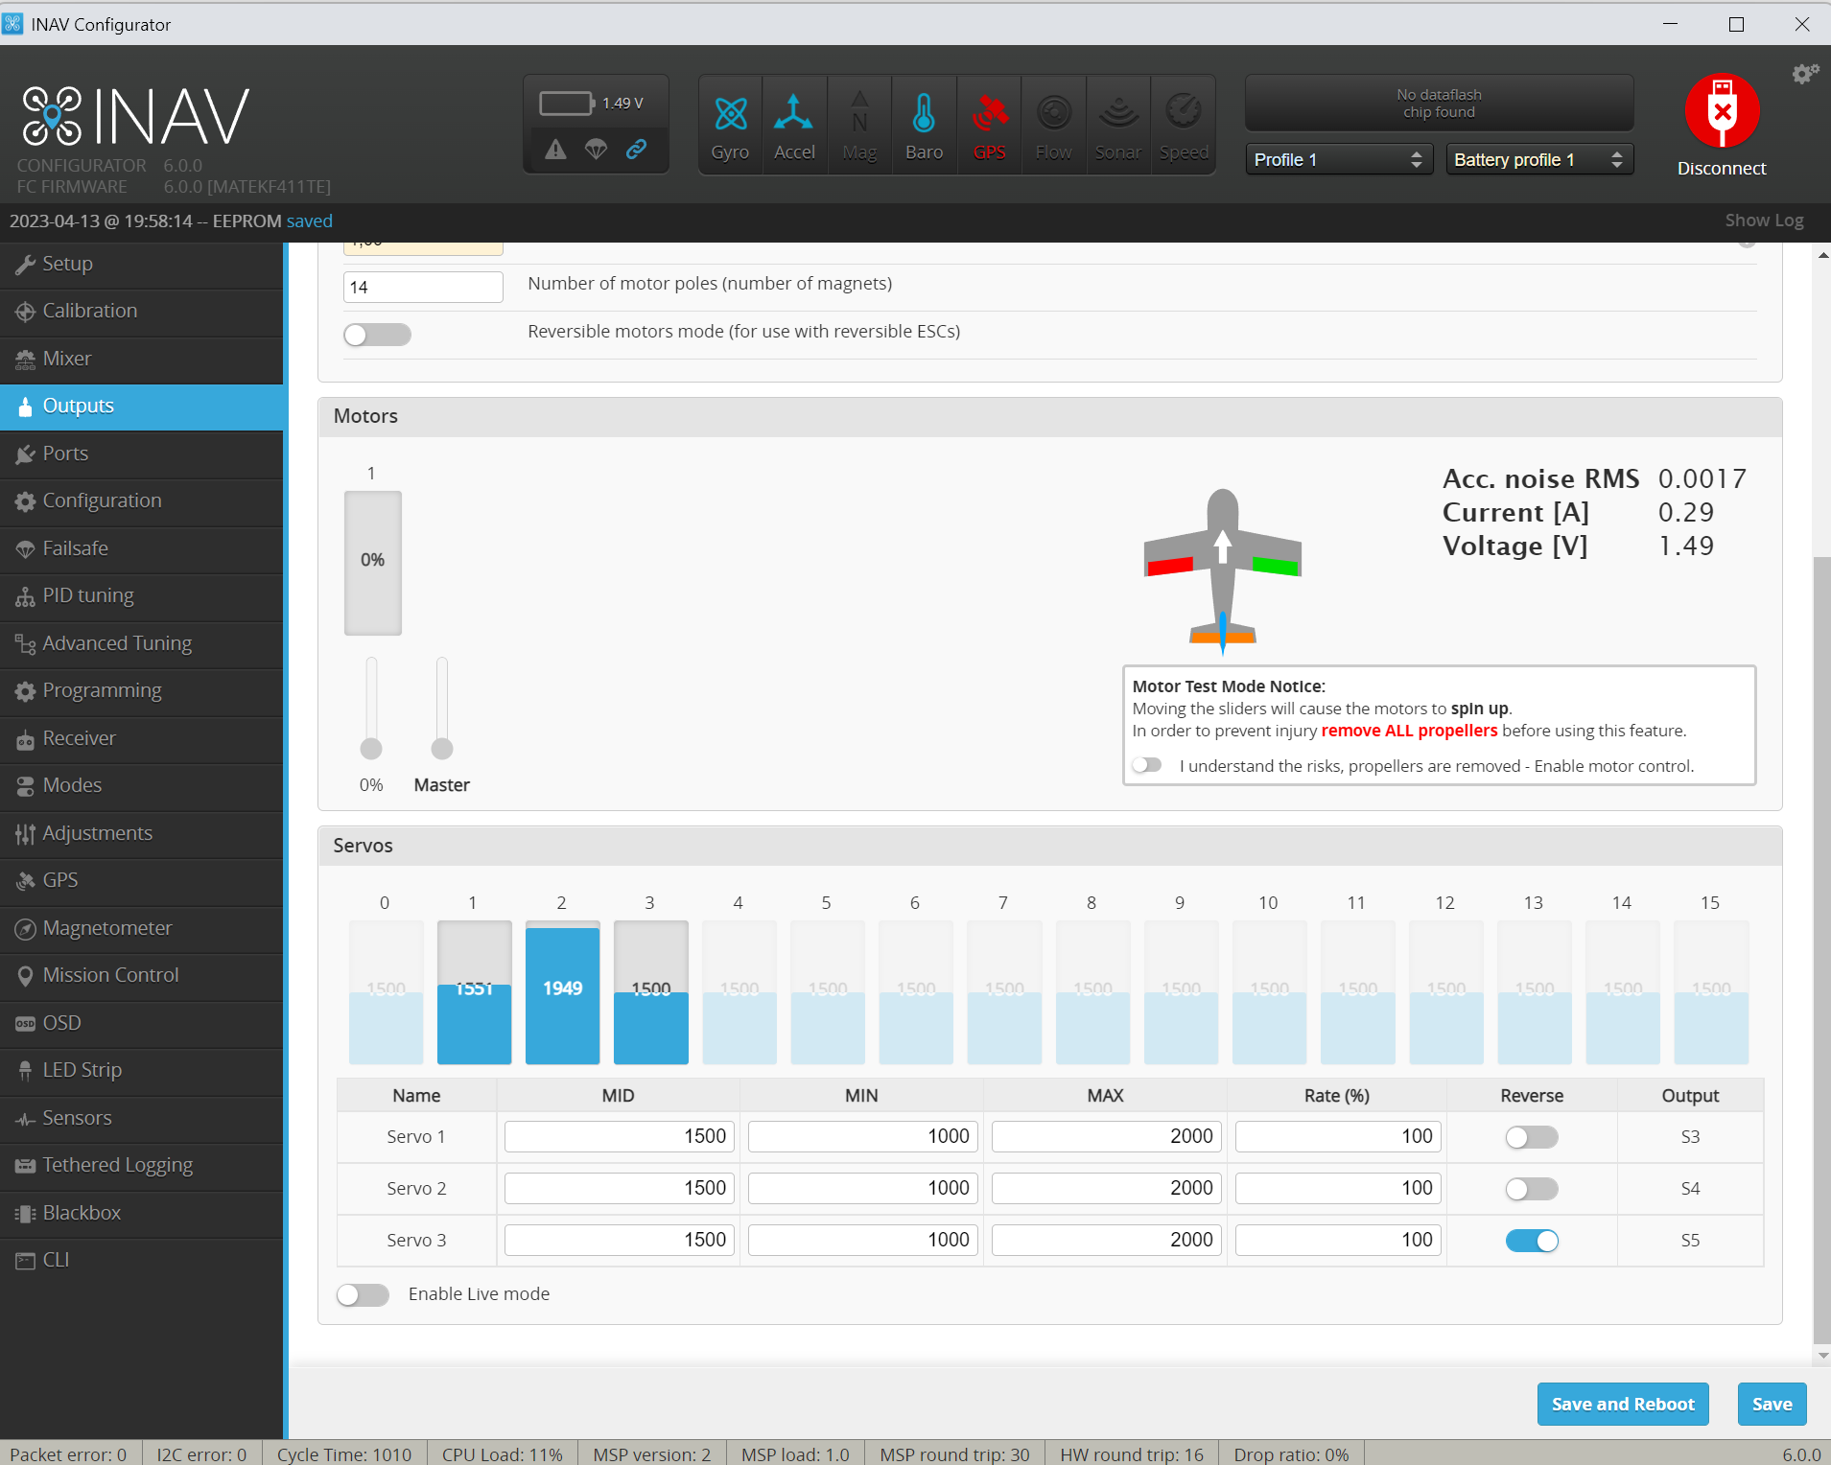Image resolution: width=1831 pixels, height=1465 pixels.
Task: Open the Battery profile 1 dropdown
Action: click(1537, 159)
